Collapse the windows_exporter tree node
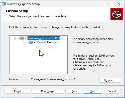This screenshot has height=98, width=125. point(15,38)
